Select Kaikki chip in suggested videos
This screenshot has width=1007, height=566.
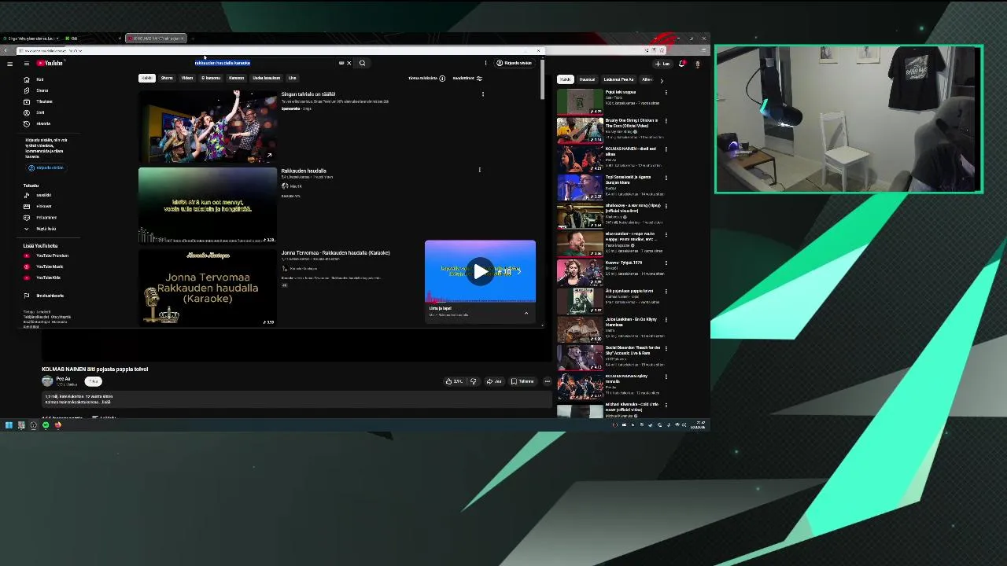pyautogui.click(x=565, y=79)
